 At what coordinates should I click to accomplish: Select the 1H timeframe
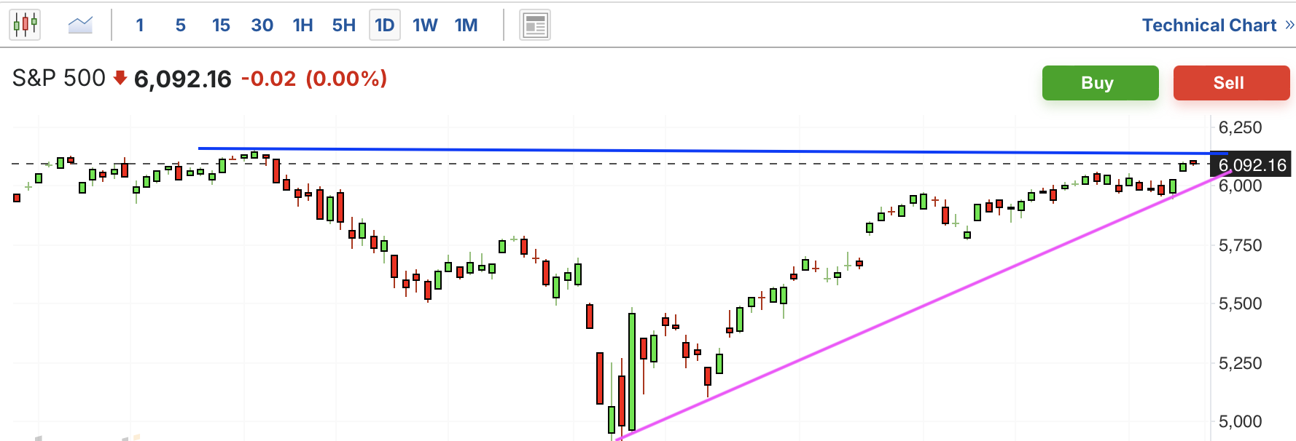tap(302, 25)
